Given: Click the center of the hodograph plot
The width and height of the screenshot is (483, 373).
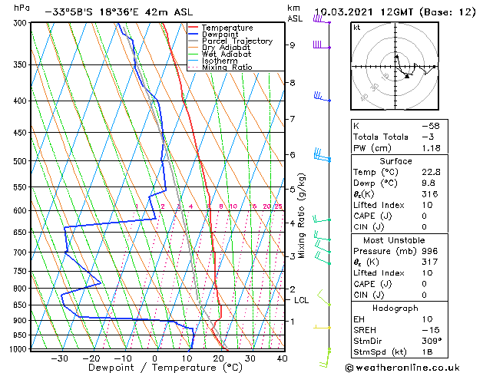Looking at the screenshot, I should tap(395, 67).
